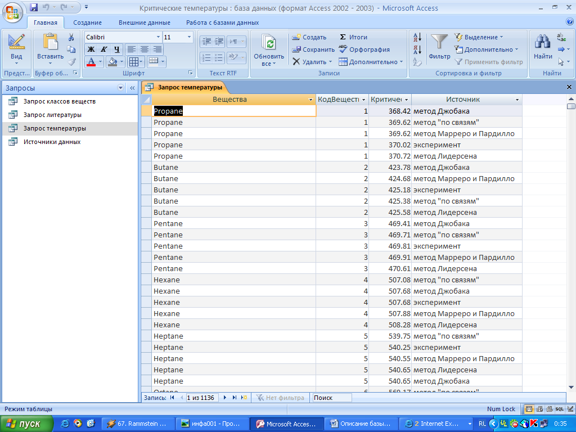Toggle bold Ж formatting
This screenshot has width=576, height=432.
91,49
